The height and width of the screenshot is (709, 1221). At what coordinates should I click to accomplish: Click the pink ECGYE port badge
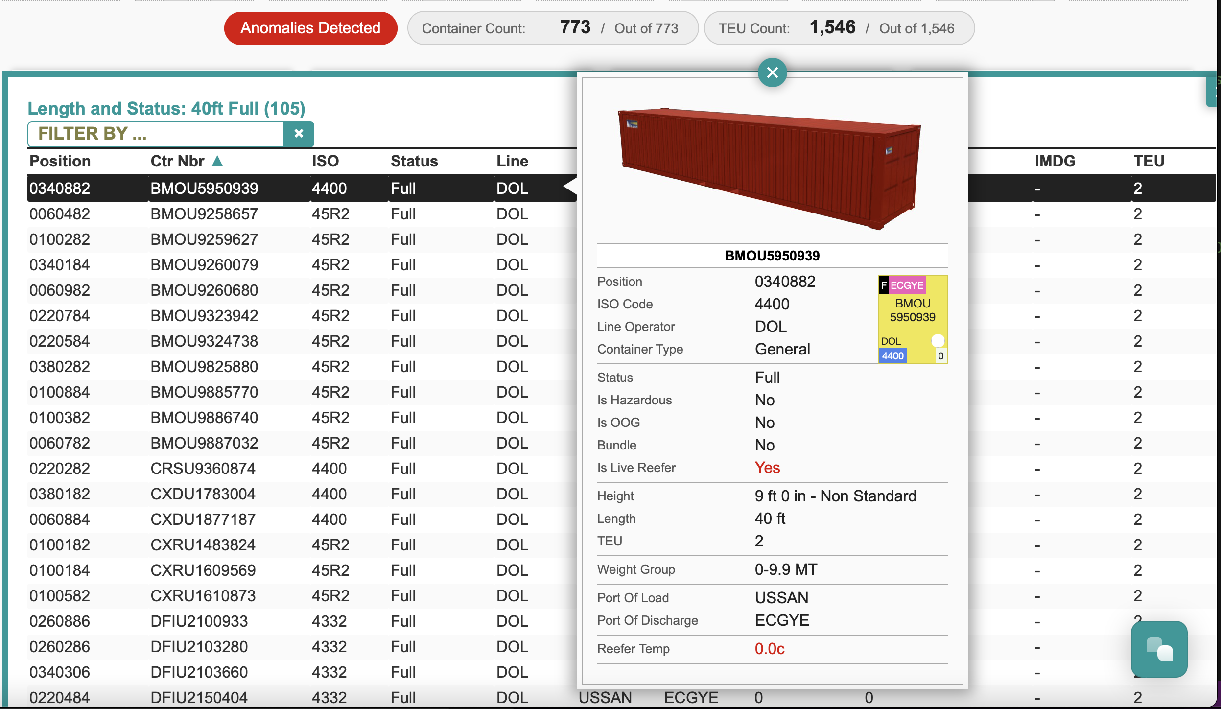[906, 285]
